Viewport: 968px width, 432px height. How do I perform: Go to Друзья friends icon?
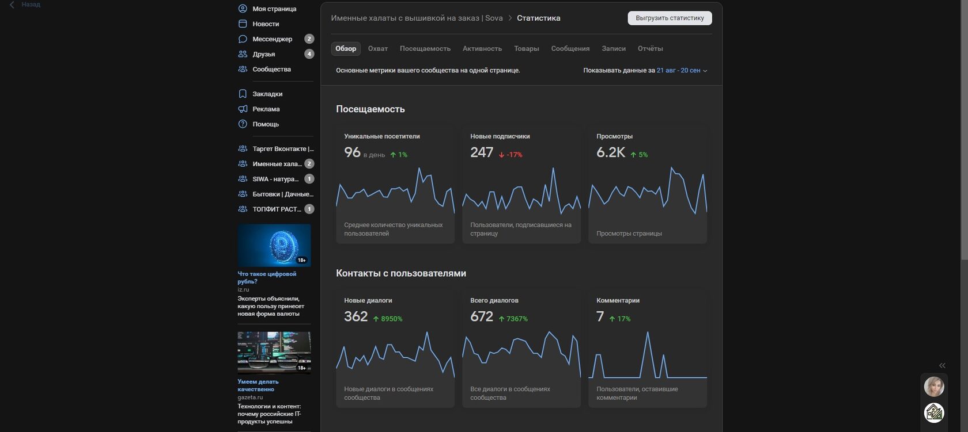[x=243, y=54]
